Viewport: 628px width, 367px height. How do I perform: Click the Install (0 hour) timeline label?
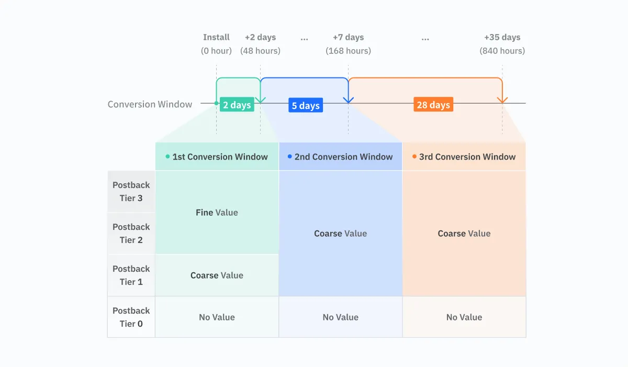pyautogui.click(x=216, y=44)
